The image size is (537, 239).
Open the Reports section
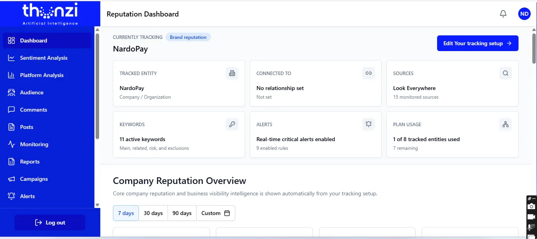47,162
